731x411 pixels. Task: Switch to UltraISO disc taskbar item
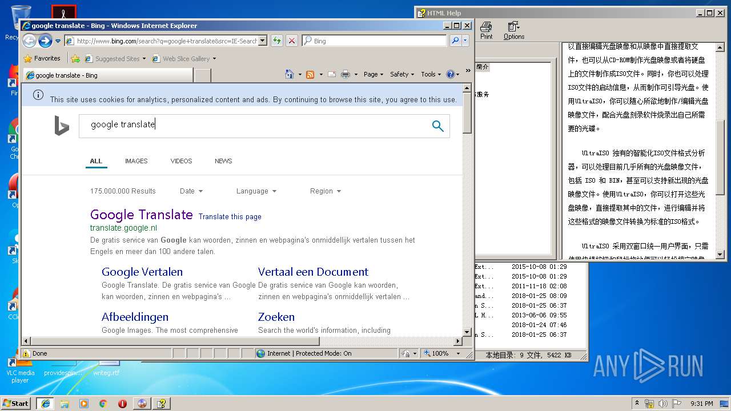pos(142,403)
